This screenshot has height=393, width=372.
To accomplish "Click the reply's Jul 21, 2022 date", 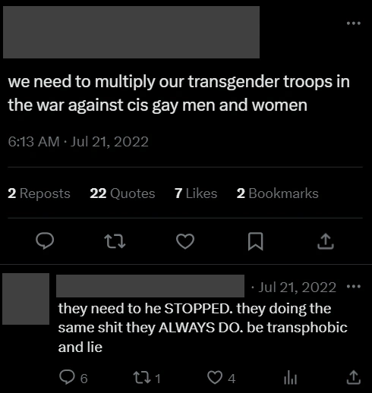I will [x=297, y=288].
